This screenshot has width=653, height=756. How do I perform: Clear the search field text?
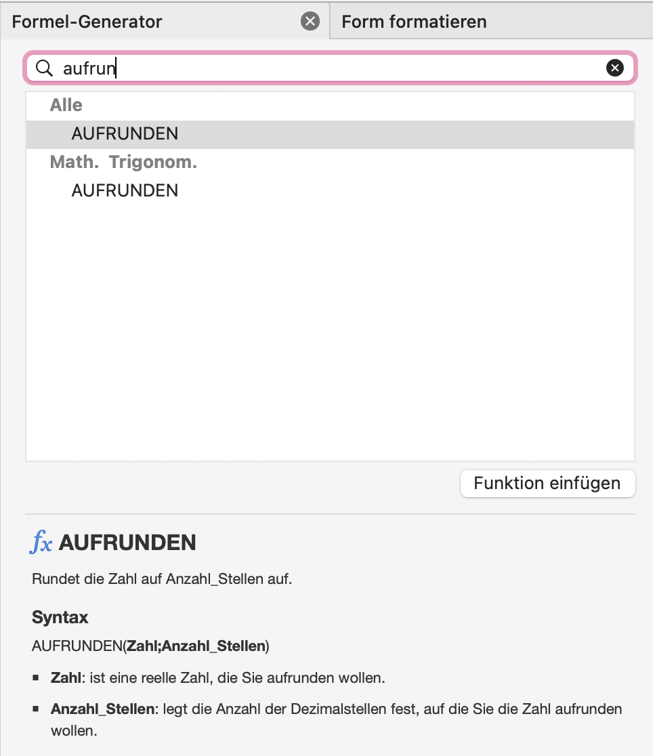click(x=614, y=68)
